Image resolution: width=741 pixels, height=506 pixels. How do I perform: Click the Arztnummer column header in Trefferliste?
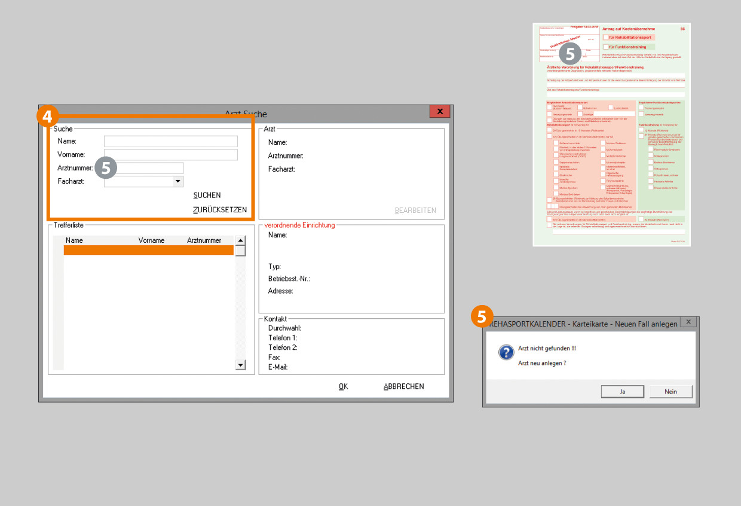coord(204,240)
